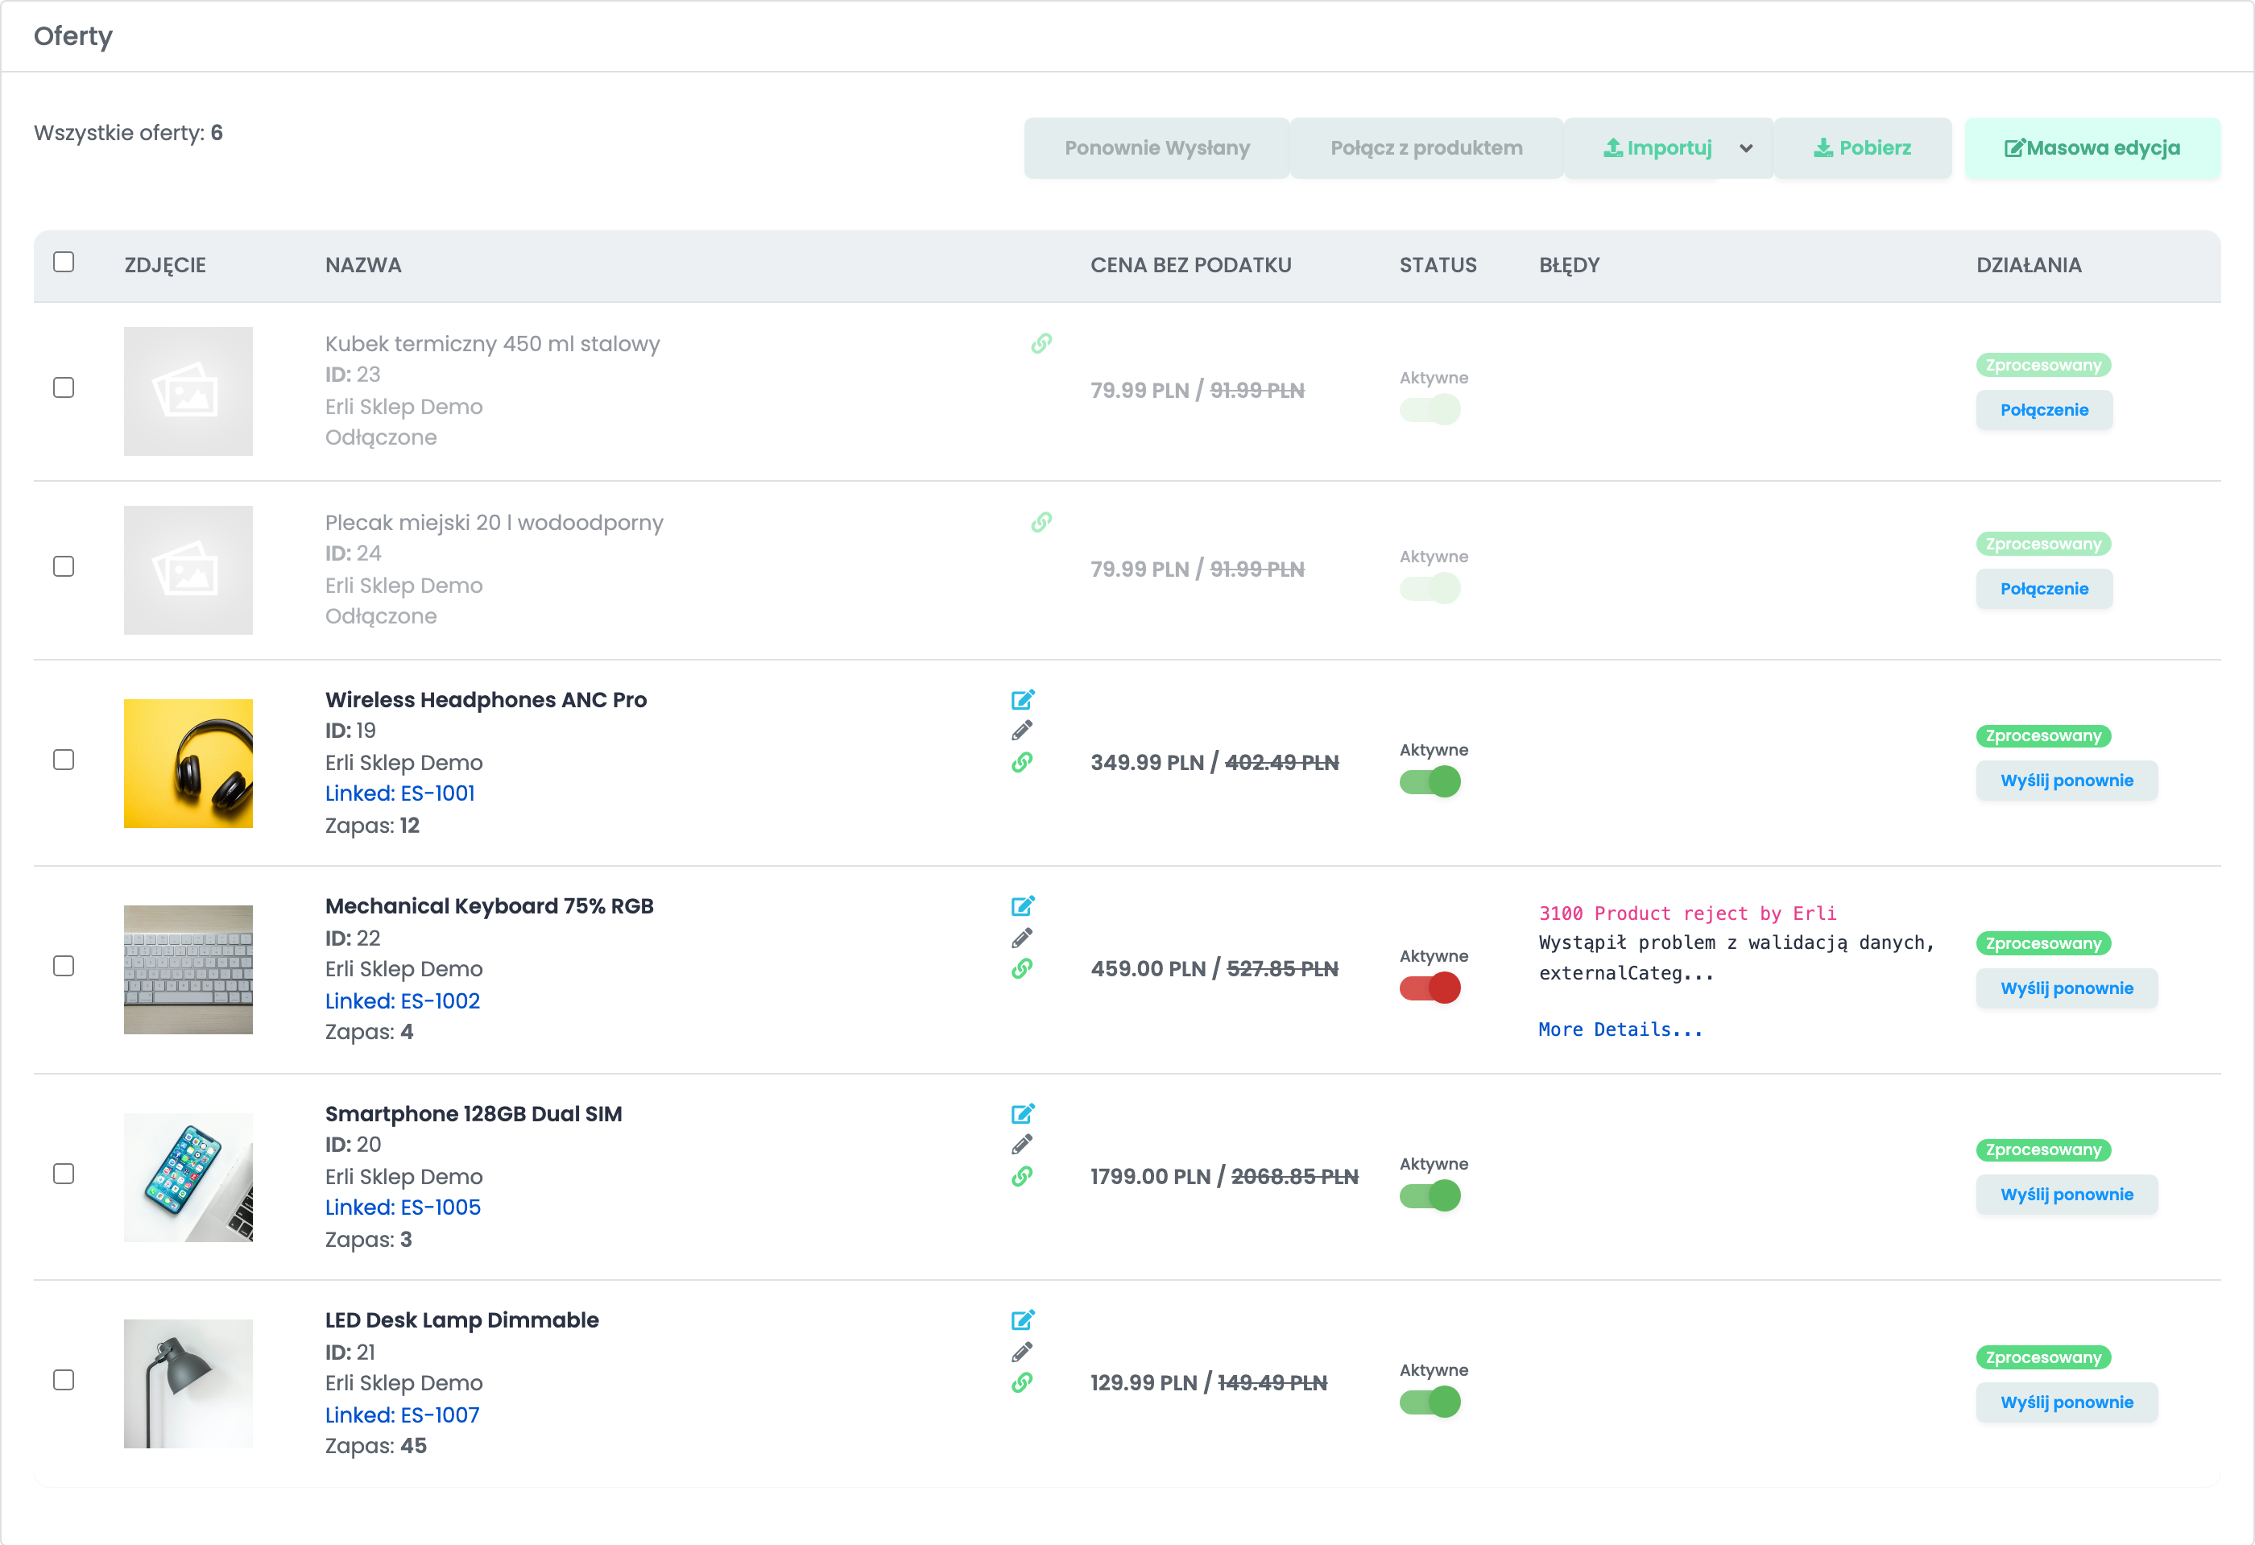Click the Pobierz download button
The height and width of the screenshot is (1545, 2255).
click(1862, 148)
